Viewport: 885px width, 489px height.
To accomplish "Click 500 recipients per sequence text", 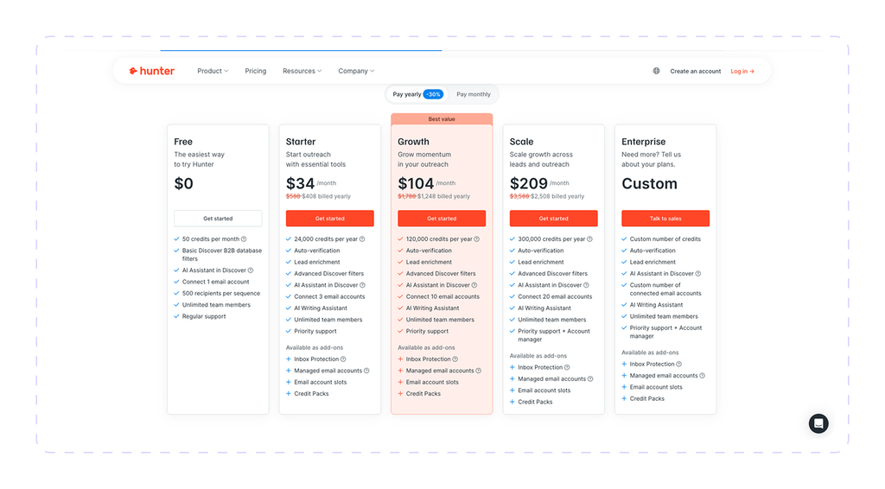I will click(220, 293).
